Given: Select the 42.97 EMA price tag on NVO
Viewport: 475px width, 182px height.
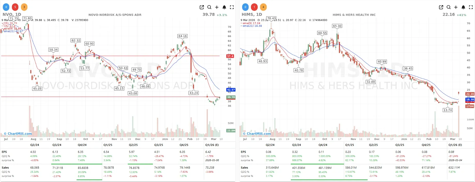Looking at the screenshot, I should (231, 90).
